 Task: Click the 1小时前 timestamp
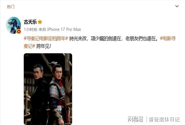click(31, 29)
